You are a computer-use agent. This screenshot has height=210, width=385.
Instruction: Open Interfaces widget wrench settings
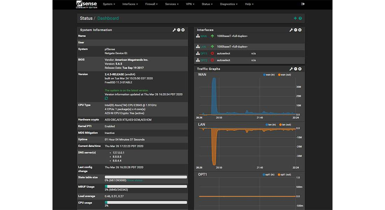pos(291,30)
